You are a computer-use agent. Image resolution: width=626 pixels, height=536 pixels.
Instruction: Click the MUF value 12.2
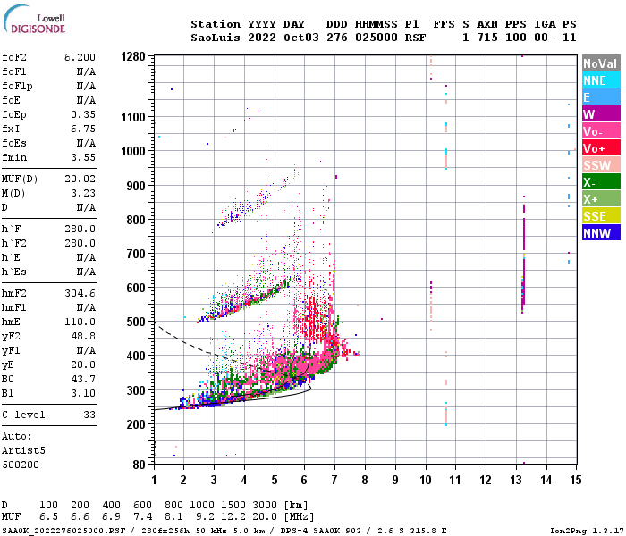[233, 517]
